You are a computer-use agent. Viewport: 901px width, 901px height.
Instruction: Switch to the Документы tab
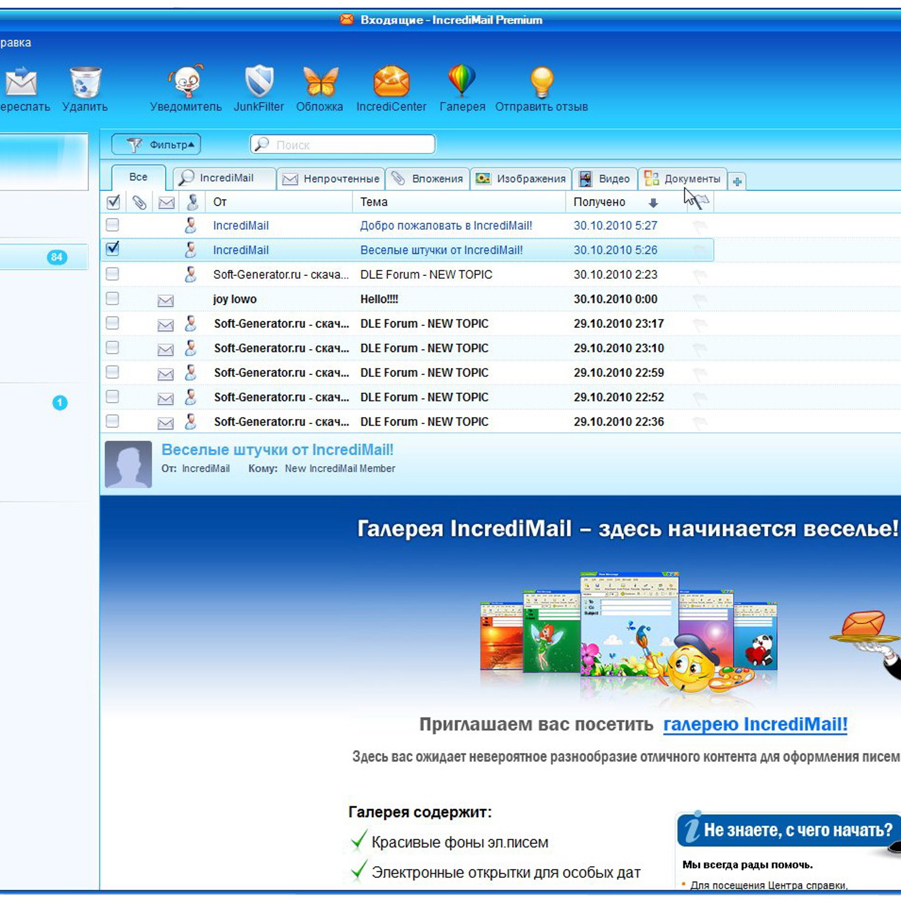[x=683, y=179]
